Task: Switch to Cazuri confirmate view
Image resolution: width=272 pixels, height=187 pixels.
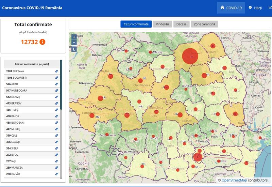Action: (x=136, y=24)
